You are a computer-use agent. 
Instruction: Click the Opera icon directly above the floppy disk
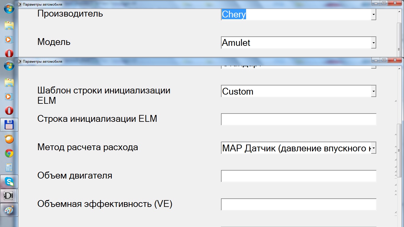(x=9, y=111)
